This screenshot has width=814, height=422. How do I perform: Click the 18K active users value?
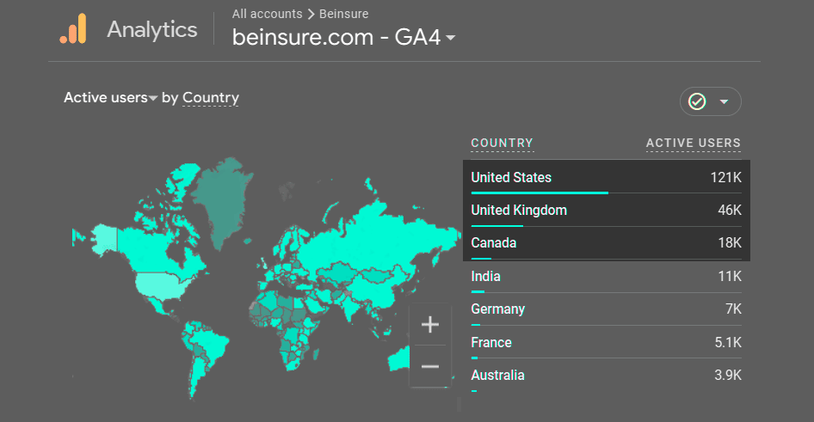(x=730, y=242)
